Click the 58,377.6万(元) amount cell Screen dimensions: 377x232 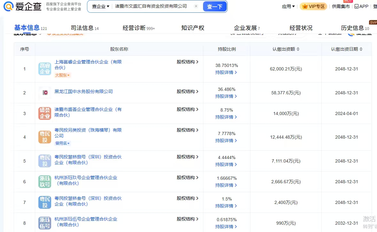(x=286, y=93)
